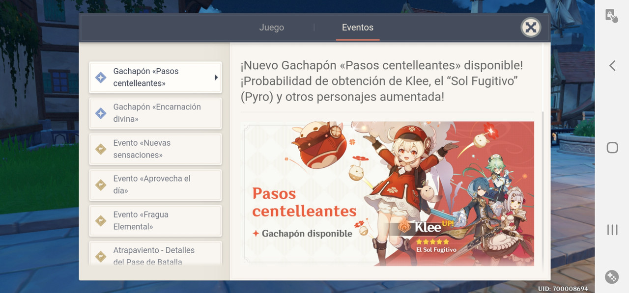
Task: Click the gold flag icon beside Nuevas sensaciones
Action: (x=101, y=149)
